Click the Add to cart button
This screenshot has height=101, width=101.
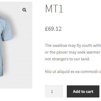click(x=83, y=91)
